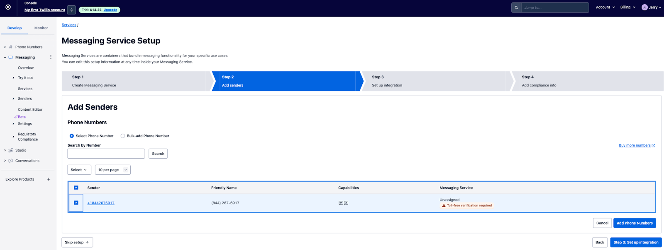Click the external link icon by Buy more numbers
The image size is (664, 250).
653,145
